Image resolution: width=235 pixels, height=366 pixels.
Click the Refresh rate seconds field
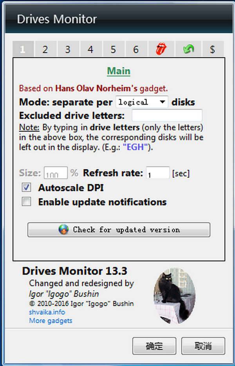pyautogui.click(x=158, y=173)
